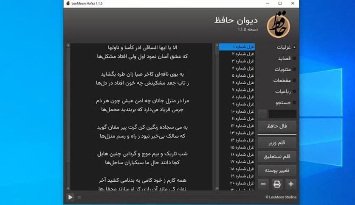Select غزل شماره ۹ in list
The width and height of the screenshot is (355, 205).
coord(237,104)
